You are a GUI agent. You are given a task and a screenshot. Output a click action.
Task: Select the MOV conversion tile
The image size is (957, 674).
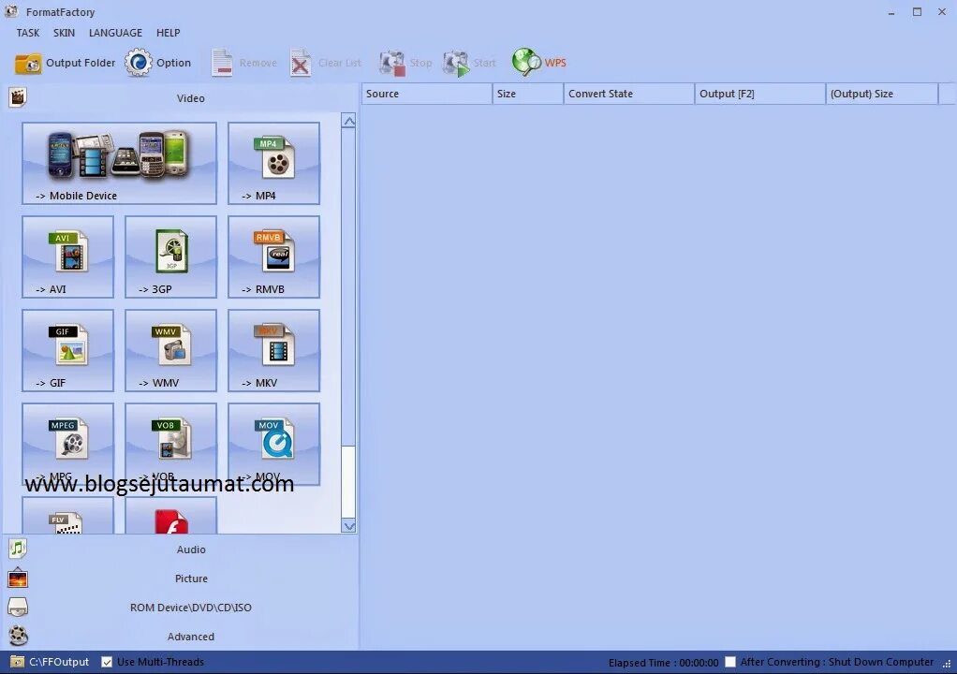click(x=273, y=444)
